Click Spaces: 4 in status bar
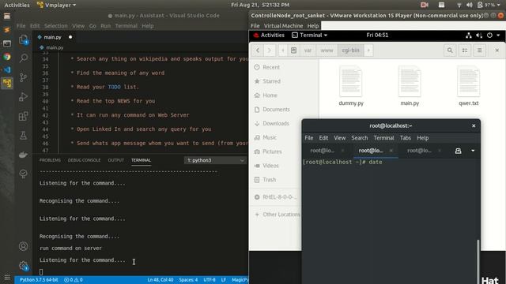 (188, 280)
